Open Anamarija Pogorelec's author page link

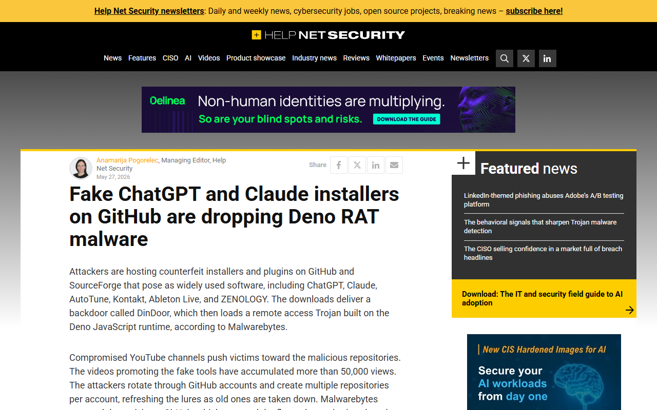tap(127, 160)
